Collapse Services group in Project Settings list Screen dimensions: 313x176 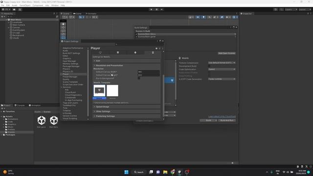(62, 87)
